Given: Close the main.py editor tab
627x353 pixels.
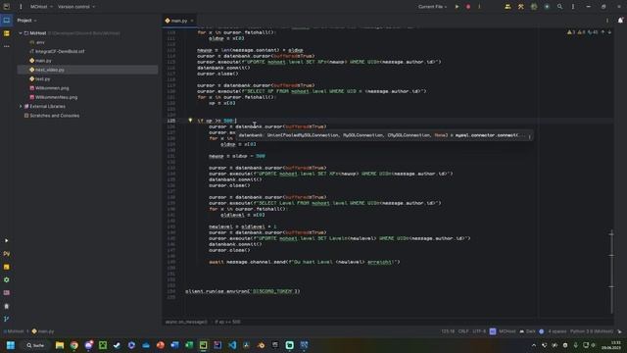Looking at the screenshot, I should click(x=192, y=21).
